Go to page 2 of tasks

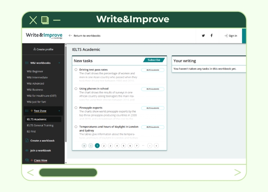[104, 146]
